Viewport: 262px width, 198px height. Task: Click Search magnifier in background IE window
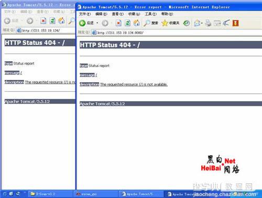tap(71, 21)
